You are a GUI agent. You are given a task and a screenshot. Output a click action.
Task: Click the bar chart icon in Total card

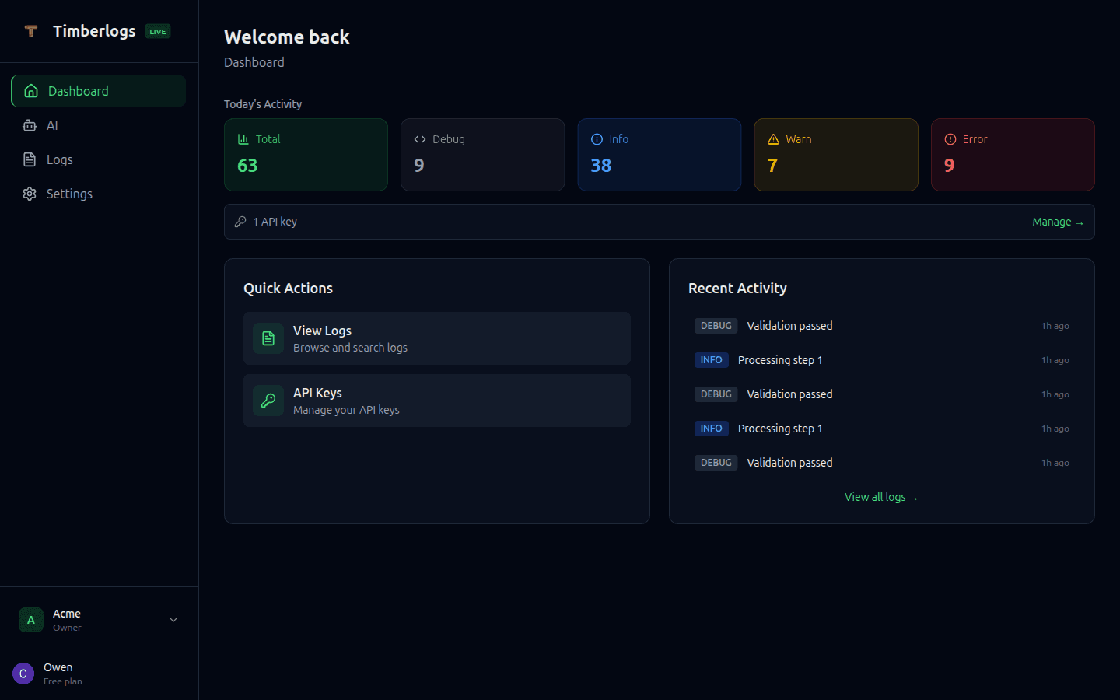pyautogui.click(x=243, y=138)
